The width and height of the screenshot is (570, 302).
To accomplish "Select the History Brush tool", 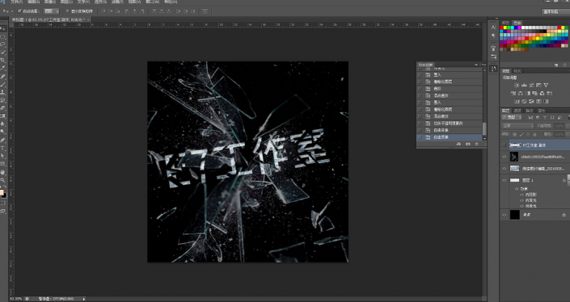I will [3, 100].
